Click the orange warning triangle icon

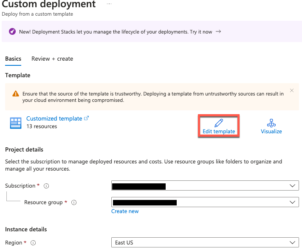tap(15, 94)
